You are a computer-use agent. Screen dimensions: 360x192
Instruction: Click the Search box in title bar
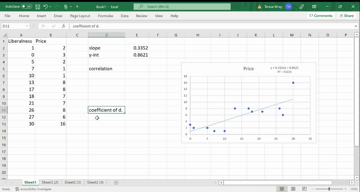(182, 7)
